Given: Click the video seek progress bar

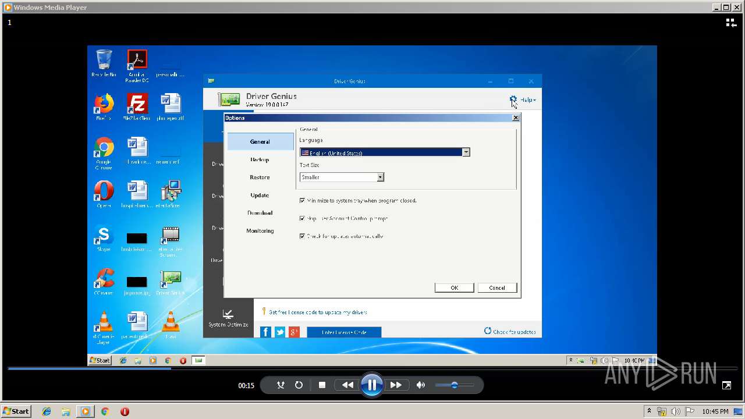Looking at the screenshot, I should coord(372,368).
